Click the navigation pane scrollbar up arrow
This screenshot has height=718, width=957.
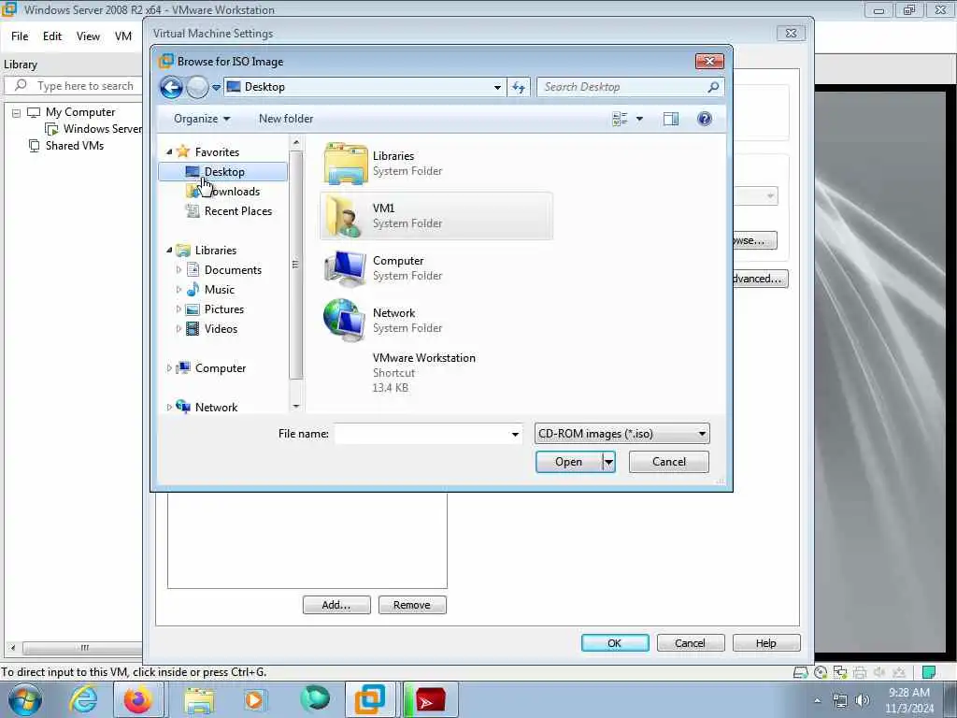296,143
